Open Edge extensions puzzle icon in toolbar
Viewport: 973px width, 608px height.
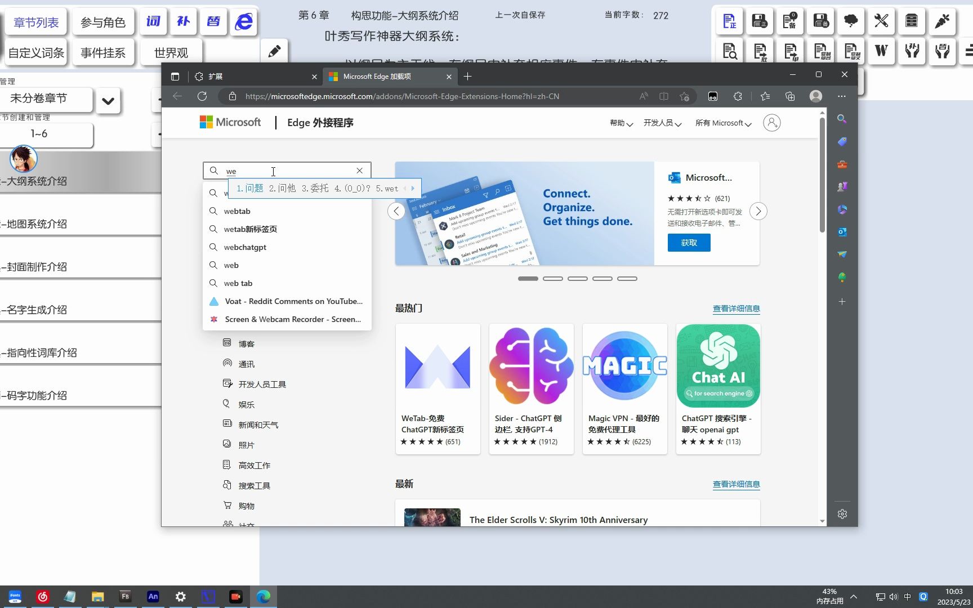coord(738,96)
